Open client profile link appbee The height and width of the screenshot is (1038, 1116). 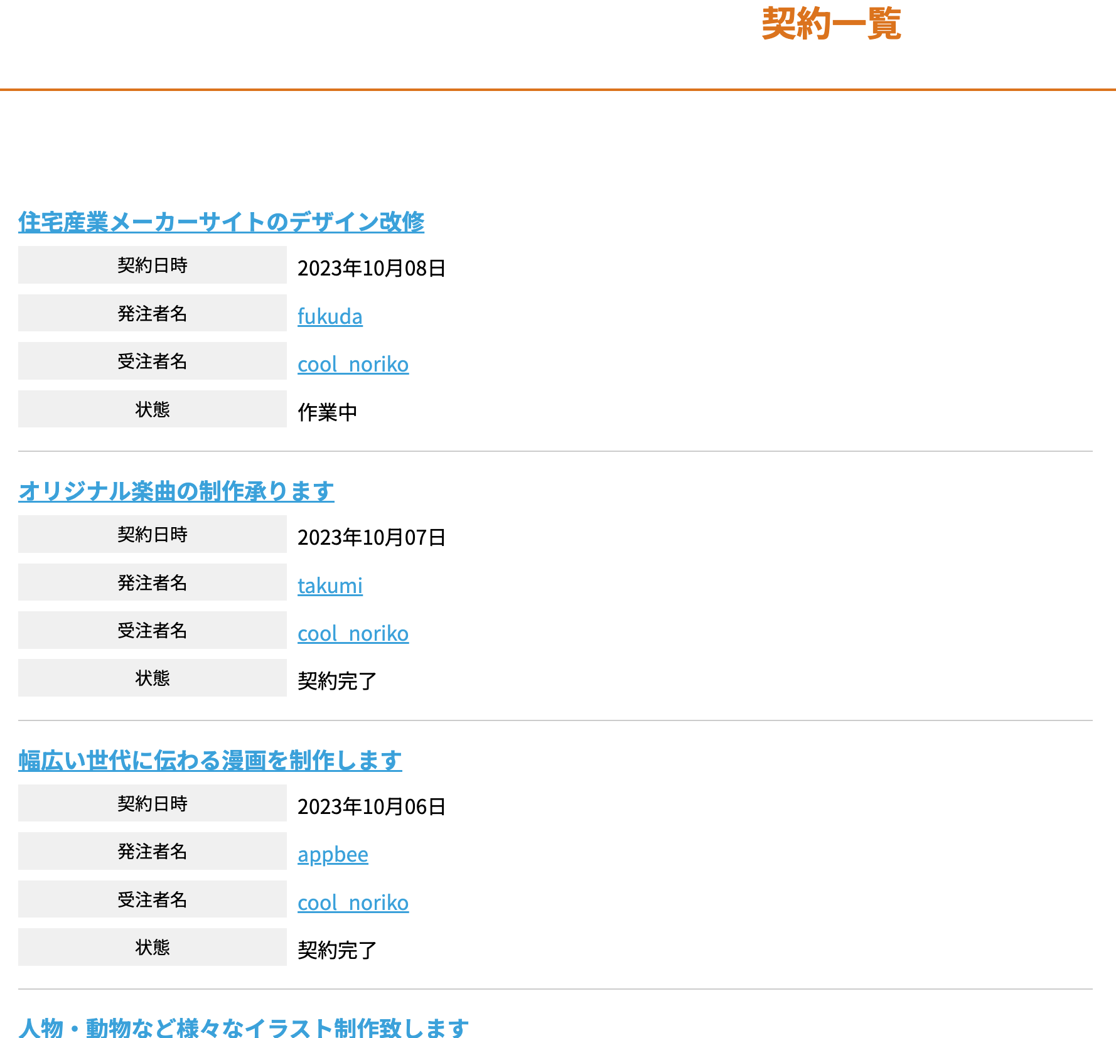tap(333, 855)
